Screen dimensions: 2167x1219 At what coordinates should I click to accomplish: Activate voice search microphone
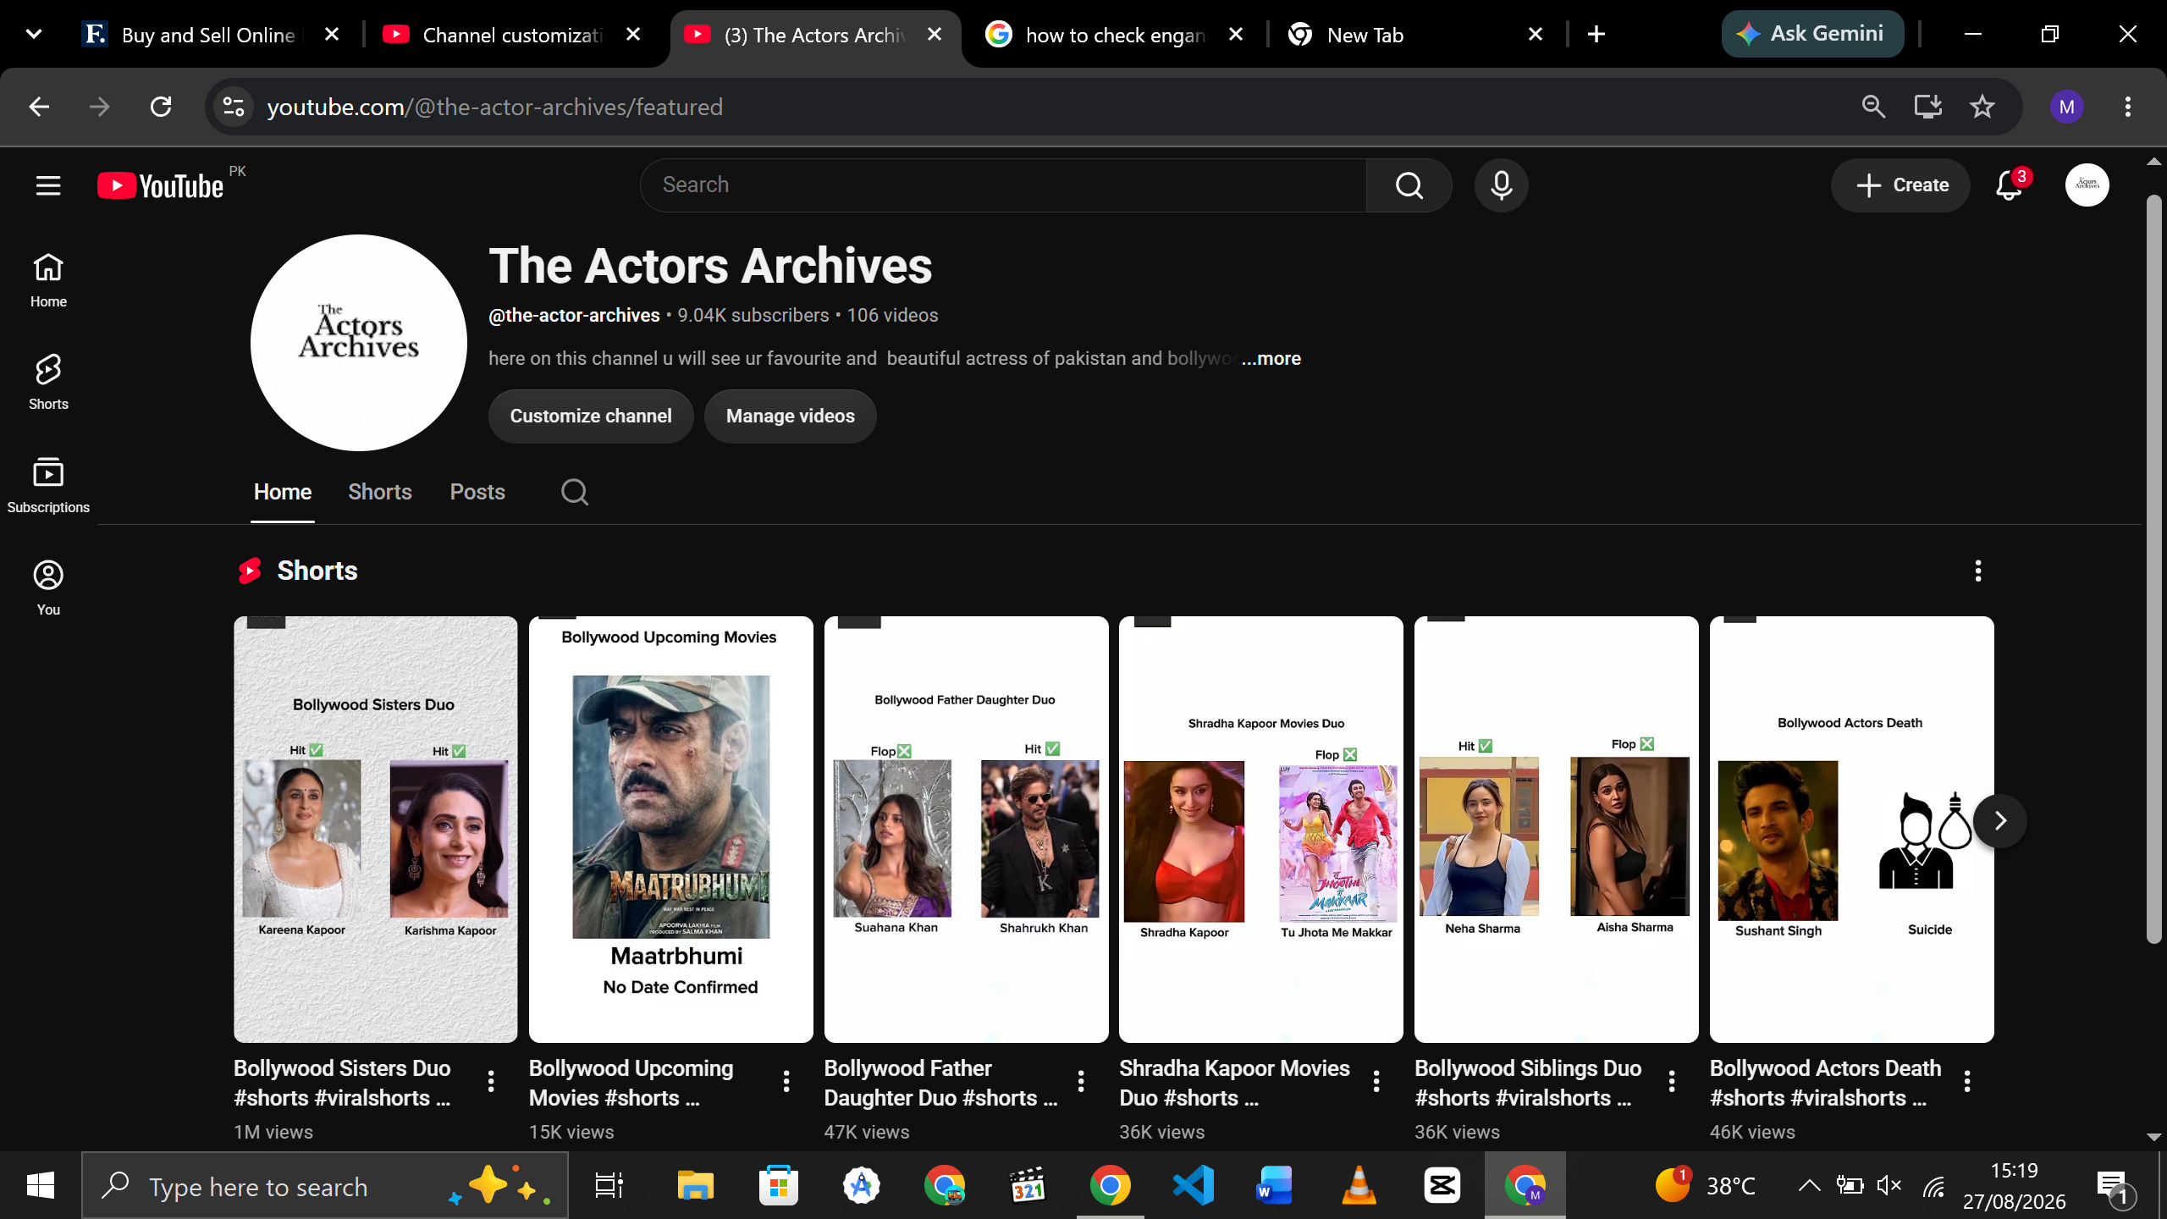1501,185
